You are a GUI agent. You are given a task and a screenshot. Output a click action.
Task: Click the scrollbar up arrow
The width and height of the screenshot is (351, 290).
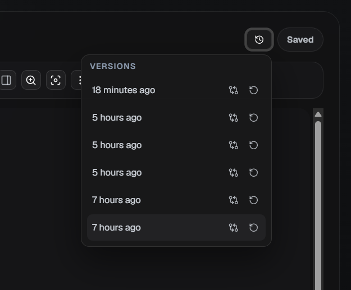tap(318, 114)
